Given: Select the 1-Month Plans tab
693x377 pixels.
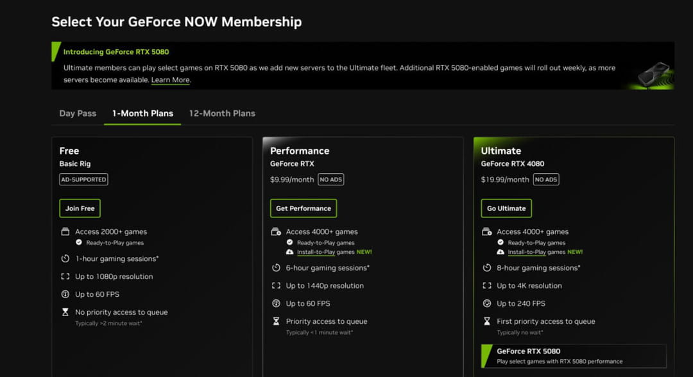Looking at the screenshot, I should (x=142, y=113).
